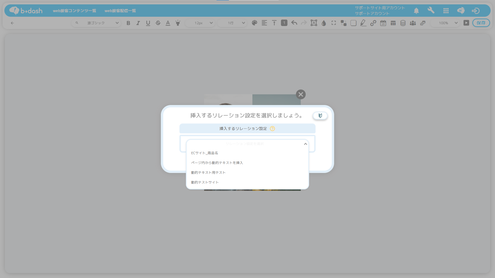This screenshot has width=495, height=278.
Task: Click the insert link icon
Action: pos(373,23)
